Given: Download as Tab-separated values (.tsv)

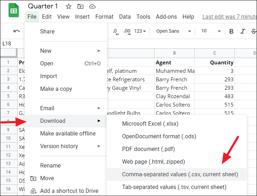Looking at the screenshot, I should [x=176, y=187].
